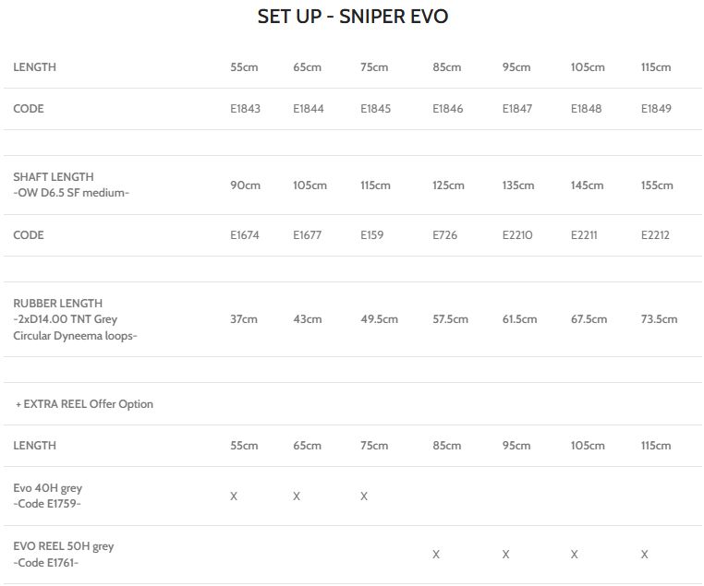Select shaft code E726
This screenshot has height=586, width=704.
(x=444, y=235)
